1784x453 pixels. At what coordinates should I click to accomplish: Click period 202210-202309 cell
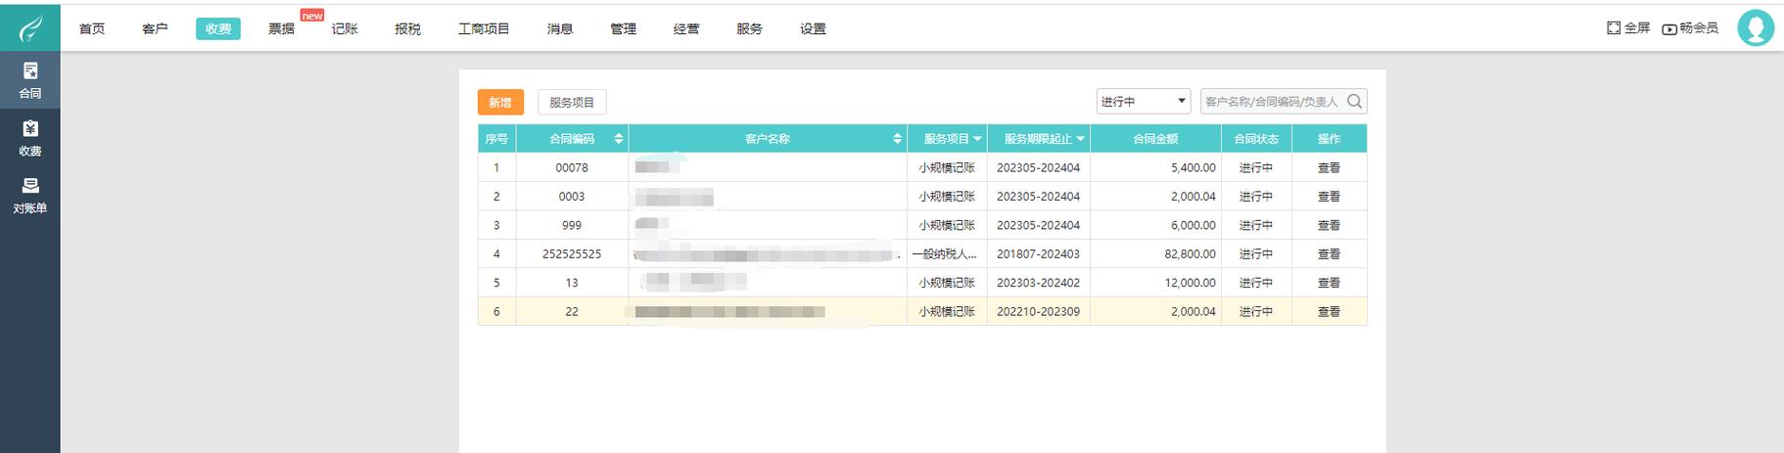[1038, 311]
